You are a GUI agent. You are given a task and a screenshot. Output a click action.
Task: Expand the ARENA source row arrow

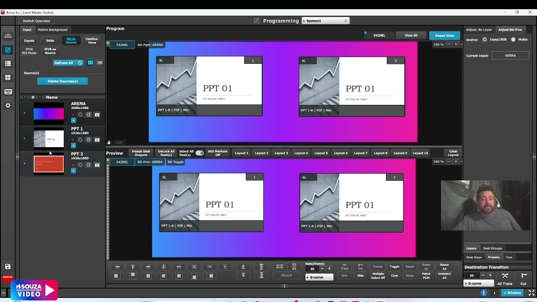(24, 113)
